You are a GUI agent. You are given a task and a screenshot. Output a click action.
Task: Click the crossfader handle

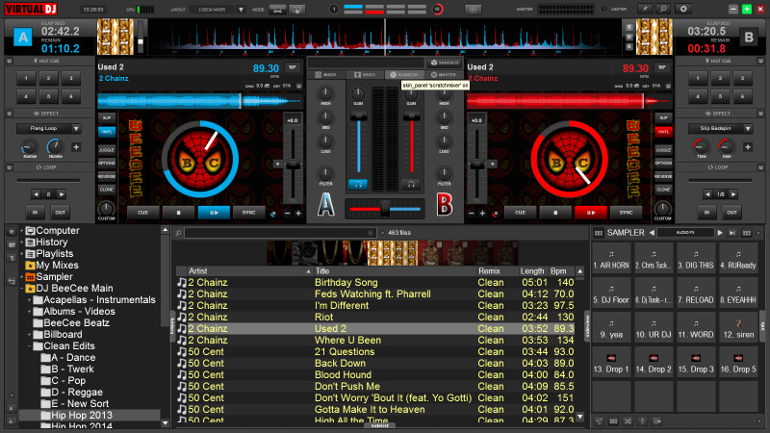385,209
